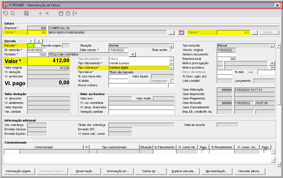The width and height of the screenshot is (283, 178).
Task: Open the lookup button beside Fatura 422
Action: (255, 33)
